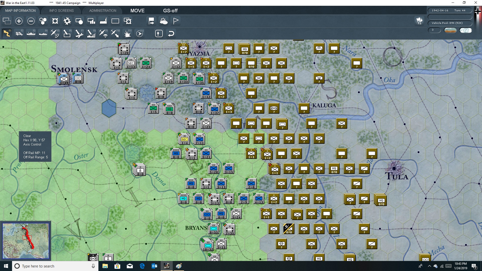The height and width of the screenshot is (271, 482).
Task: Select the Rail Transport mode (F2) icon
Action: (19, 33)
